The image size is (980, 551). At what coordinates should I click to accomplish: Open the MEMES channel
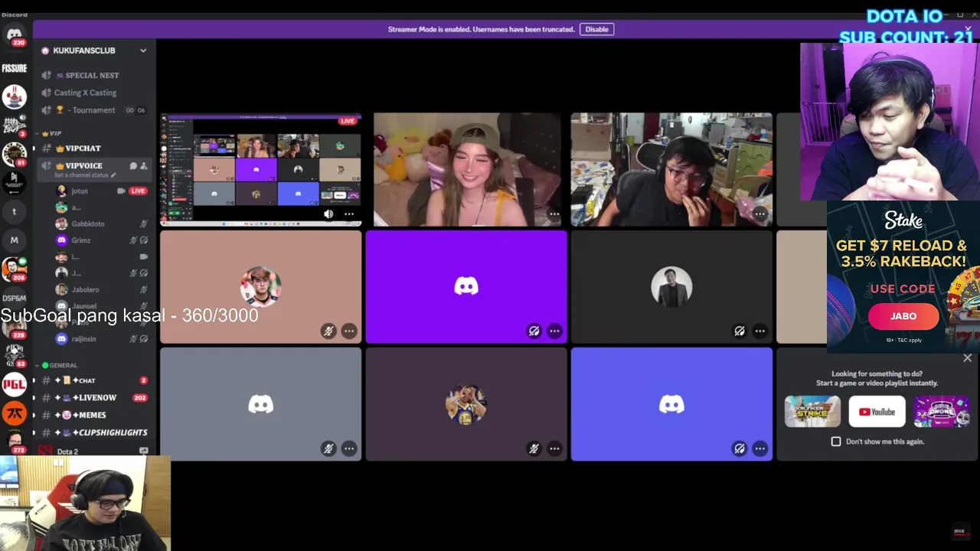pyautogui.click(x=93, y=415)
